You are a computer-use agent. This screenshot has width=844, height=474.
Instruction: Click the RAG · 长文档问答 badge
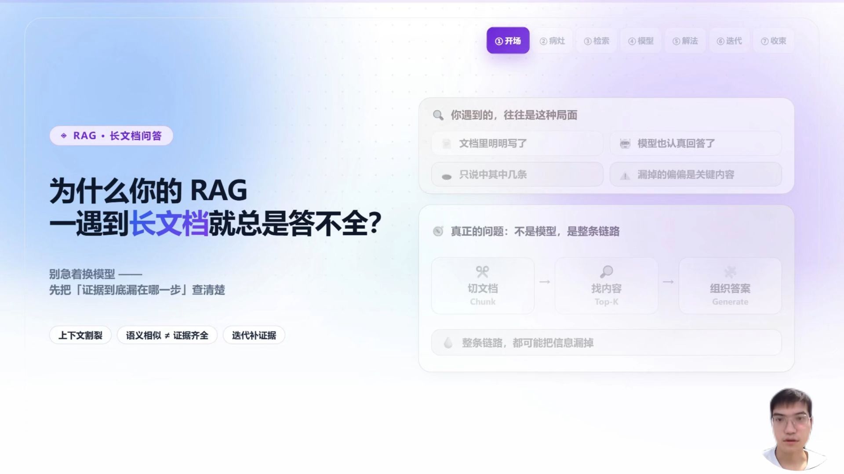[x=111, y=136]
